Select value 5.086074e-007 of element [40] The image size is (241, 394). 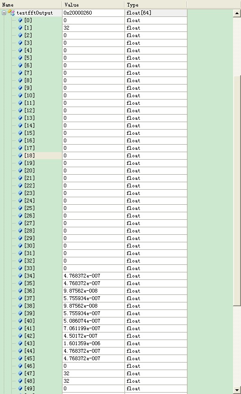[82, 321]
